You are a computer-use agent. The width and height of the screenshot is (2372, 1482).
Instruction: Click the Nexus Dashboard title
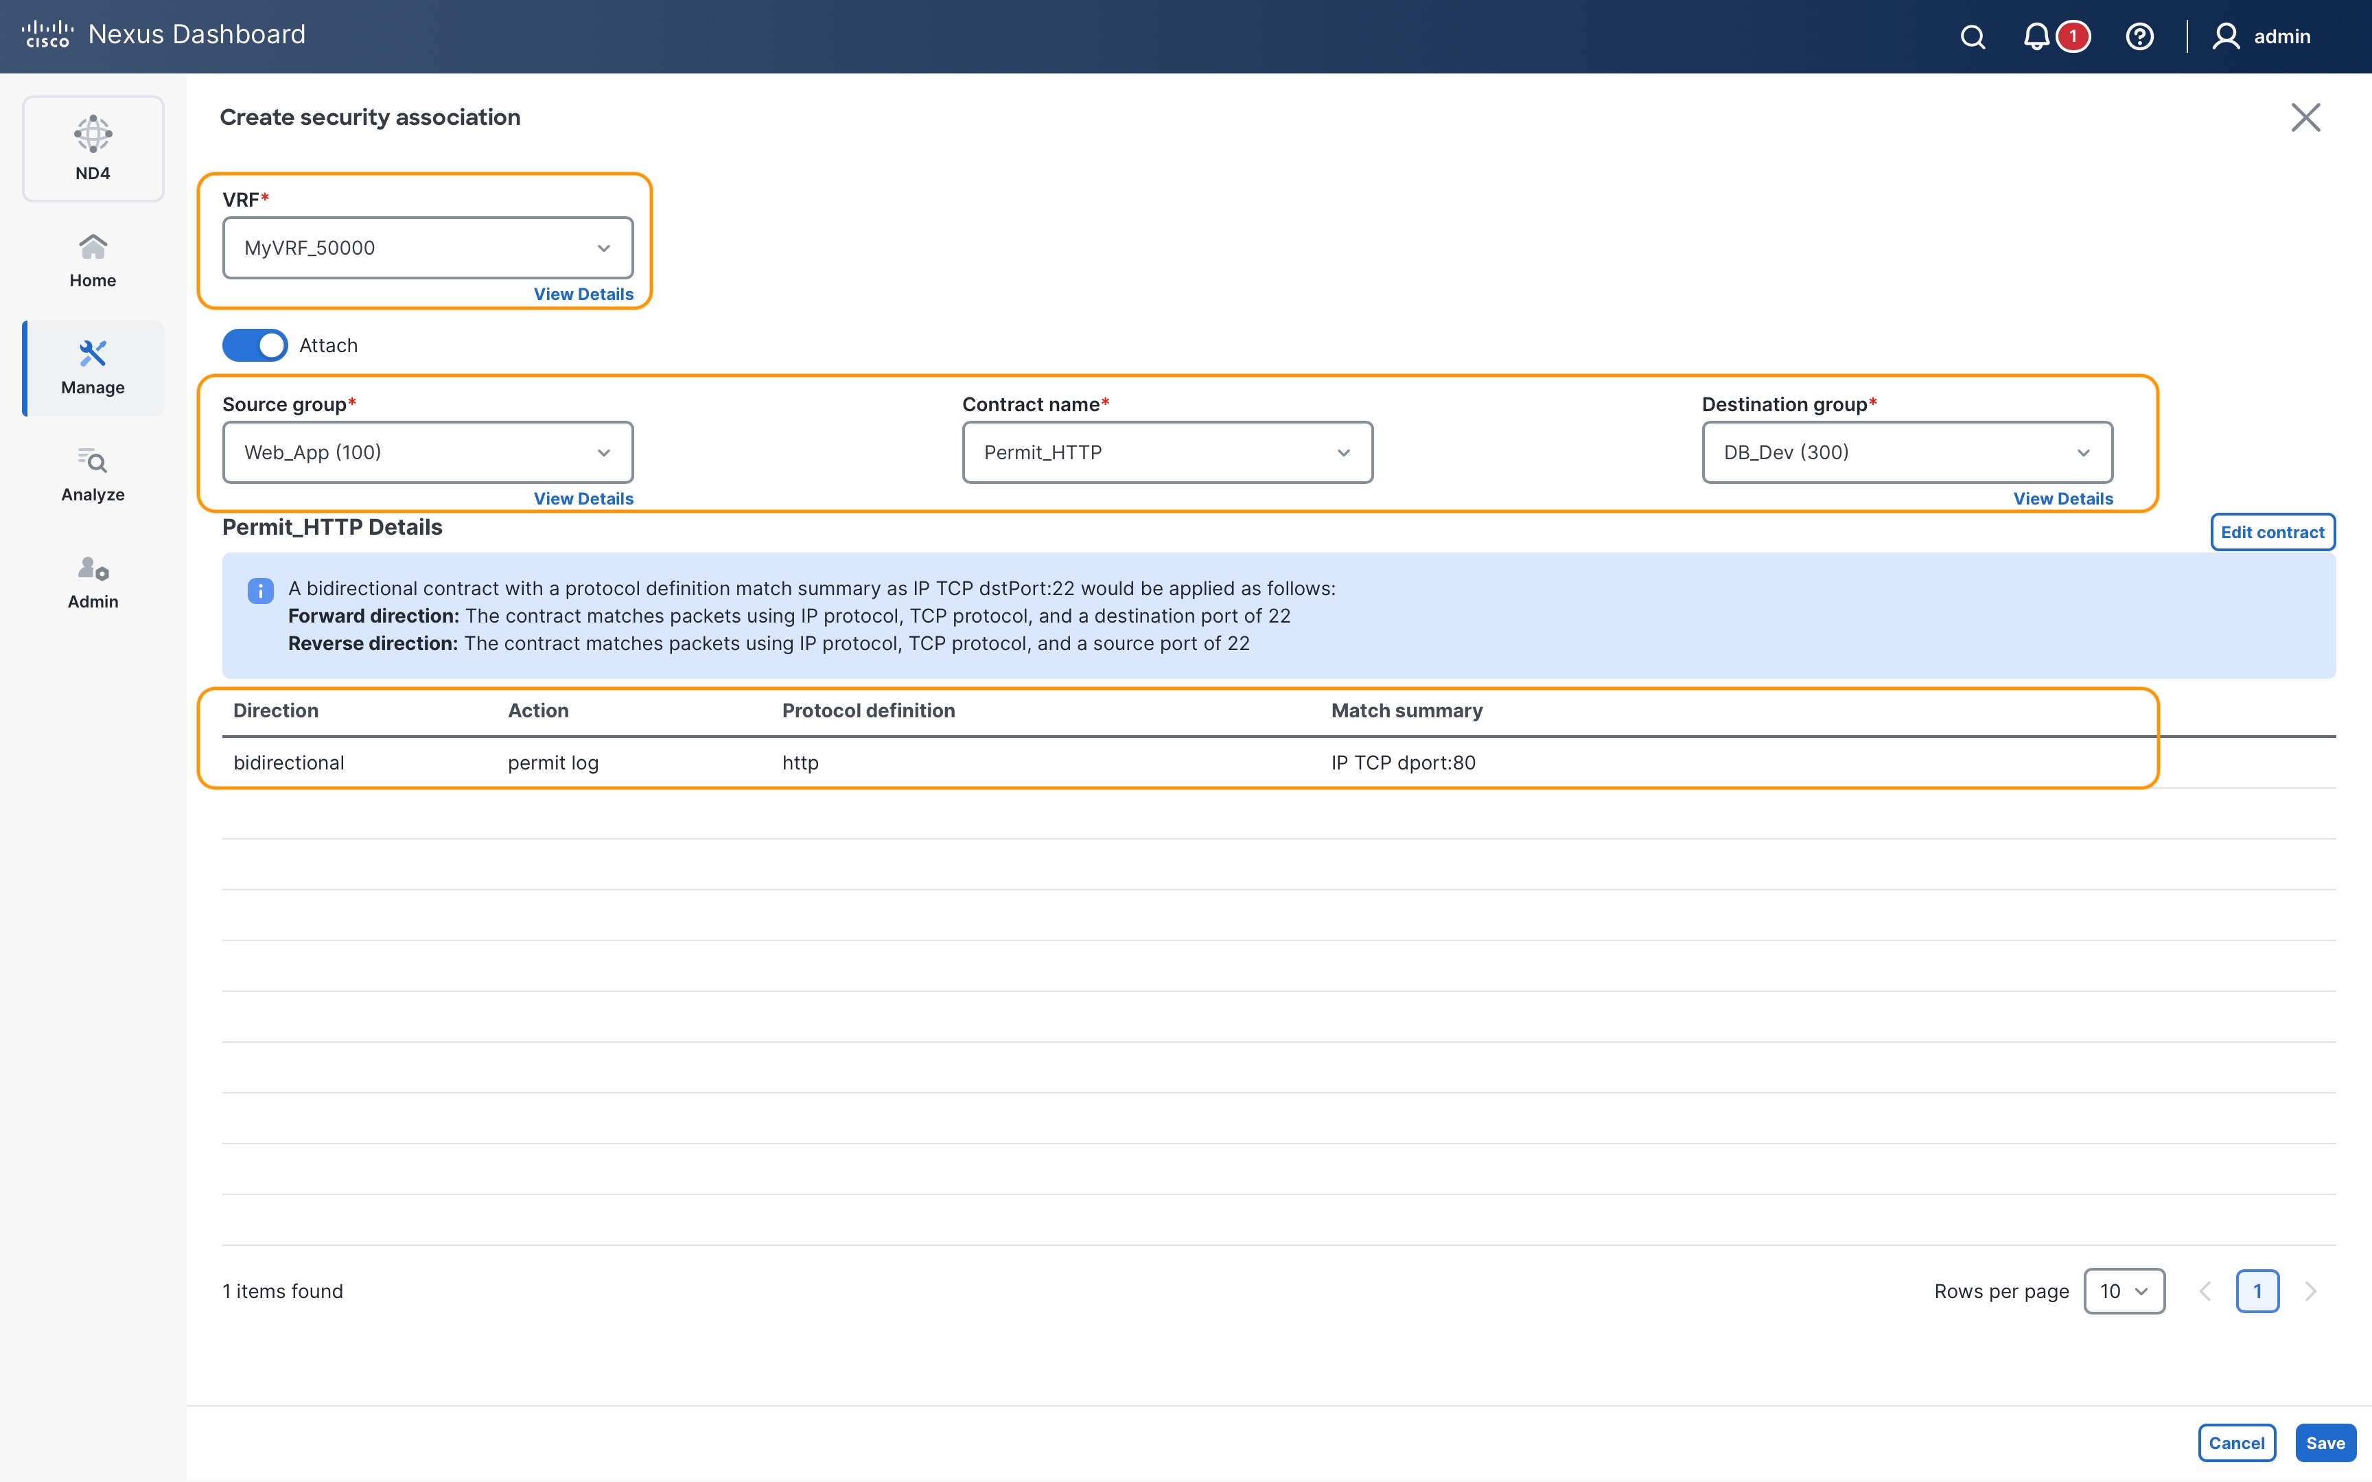click(x=197, y=34)
